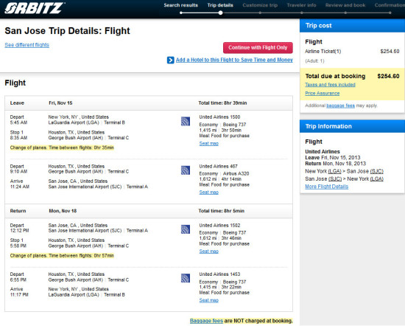Screen dimensions: 405x326
Task: Click the United logo for flight 1500
Action: click(186, 121)
